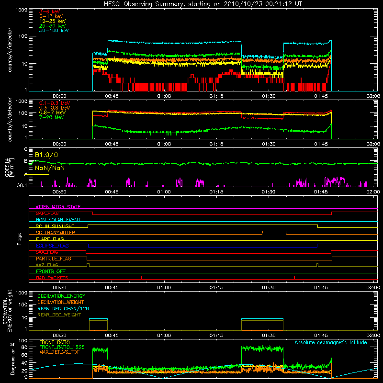Click the 01:45 tick label under flags panel

tap(321, 288)
